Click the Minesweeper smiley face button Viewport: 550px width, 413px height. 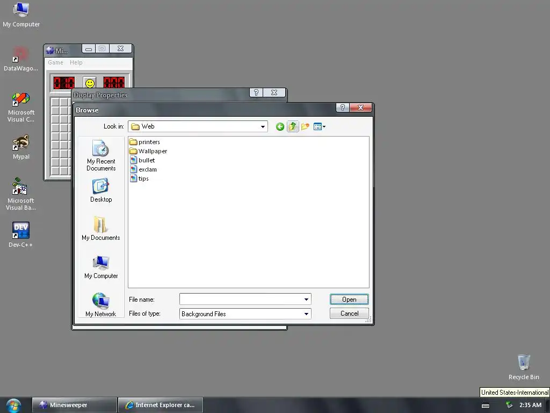[x=90, y=83]
